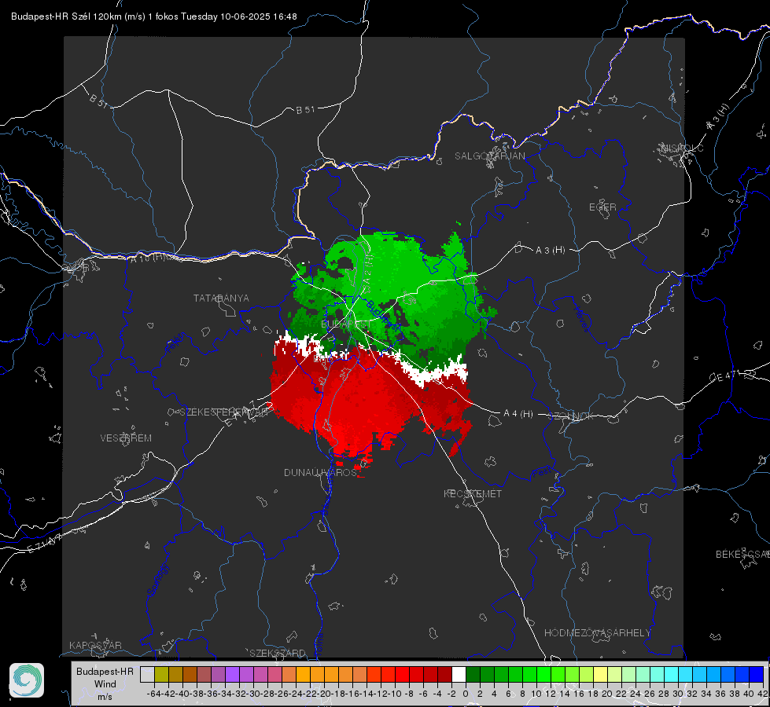
Task: Click the swirl logo icon beside the legend
Action: tap(27, 680)
